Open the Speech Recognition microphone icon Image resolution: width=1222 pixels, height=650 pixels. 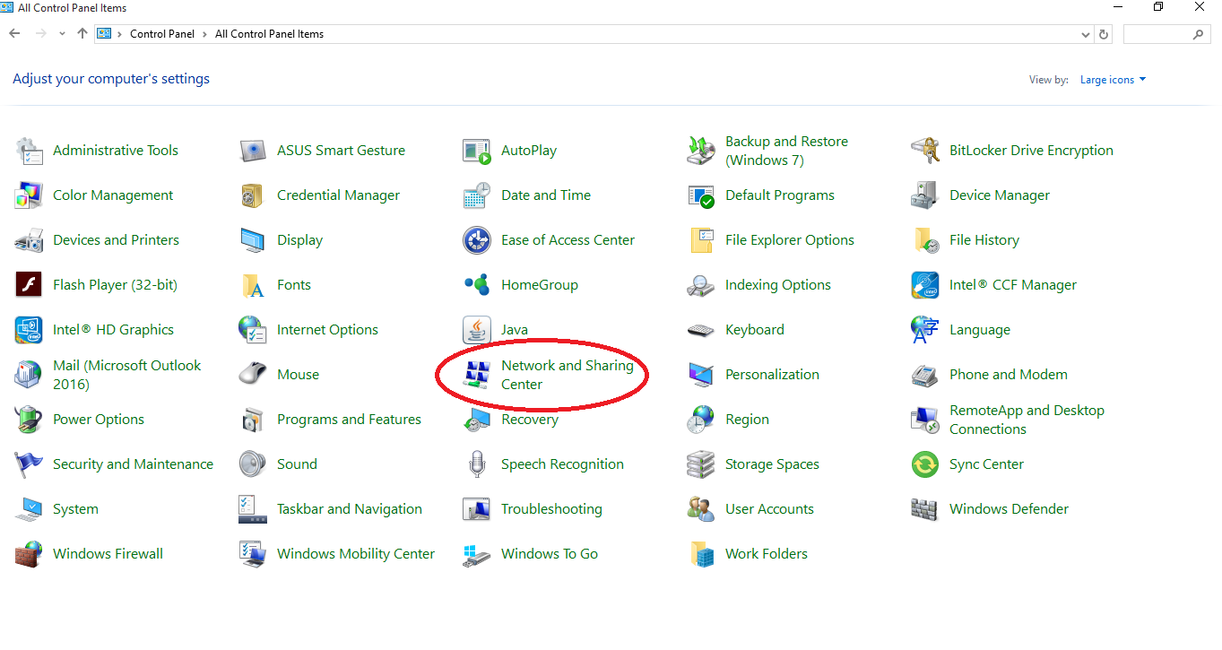pos(477,464)
